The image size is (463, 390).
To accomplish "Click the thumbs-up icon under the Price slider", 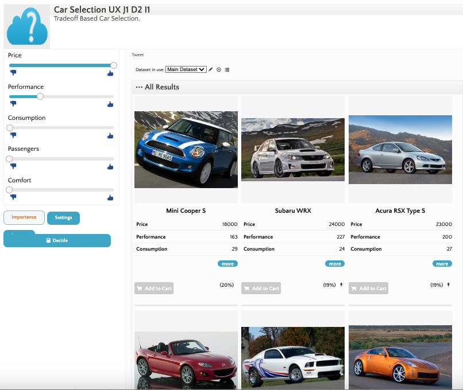I will click(110, 73).
